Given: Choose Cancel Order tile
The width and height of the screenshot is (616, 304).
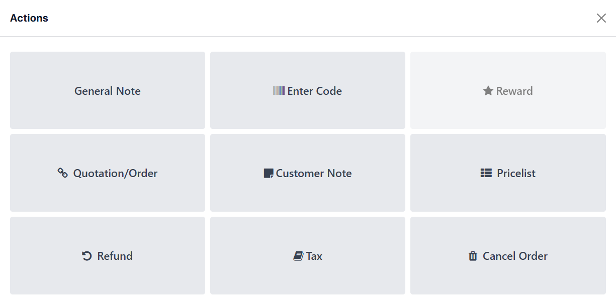Looking at the screenshot, I should tap(508, 255).
